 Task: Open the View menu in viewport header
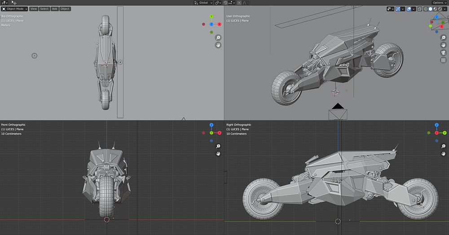point(34,9)
